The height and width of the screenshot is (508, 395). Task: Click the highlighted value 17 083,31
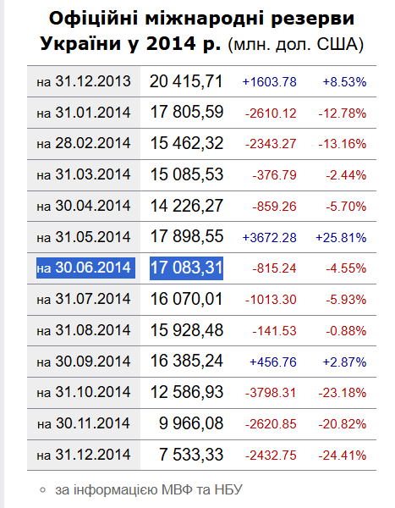click(186, 268)
